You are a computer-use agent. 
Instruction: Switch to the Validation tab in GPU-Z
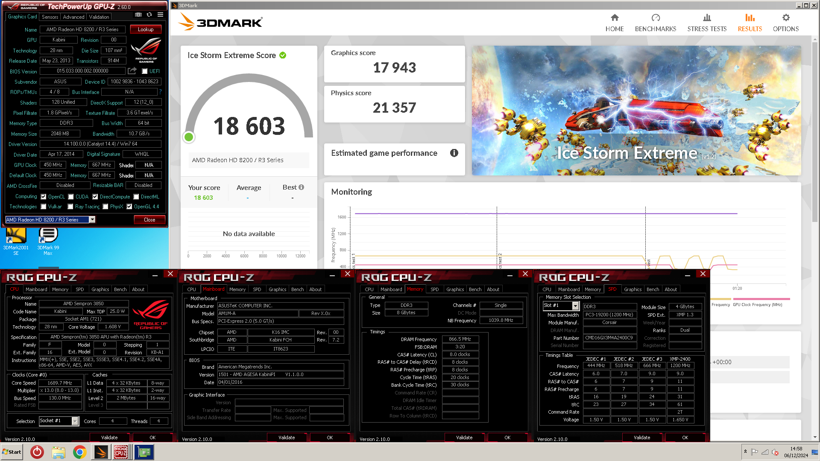(x=99, y=17)
